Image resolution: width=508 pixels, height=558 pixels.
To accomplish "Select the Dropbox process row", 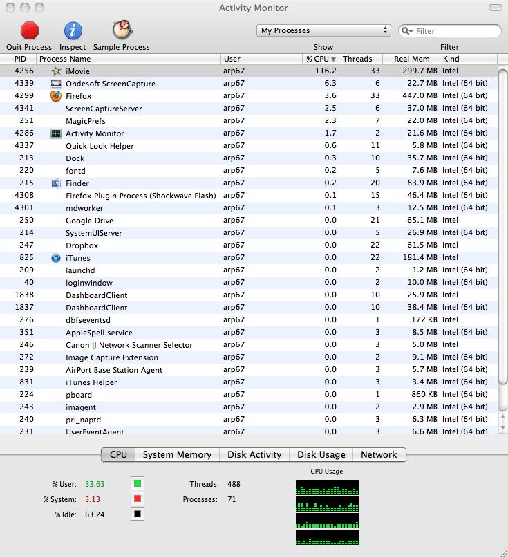I will click(249, 245).
